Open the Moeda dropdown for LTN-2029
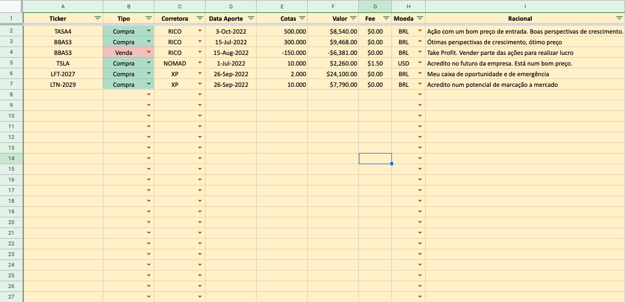Screen dimensions: 625x302 419,85
